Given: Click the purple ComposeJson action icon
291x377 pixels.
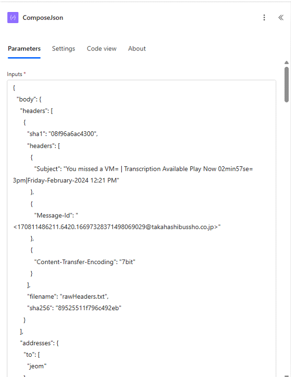Looking at the screenshot, I should tap(13, 18).
